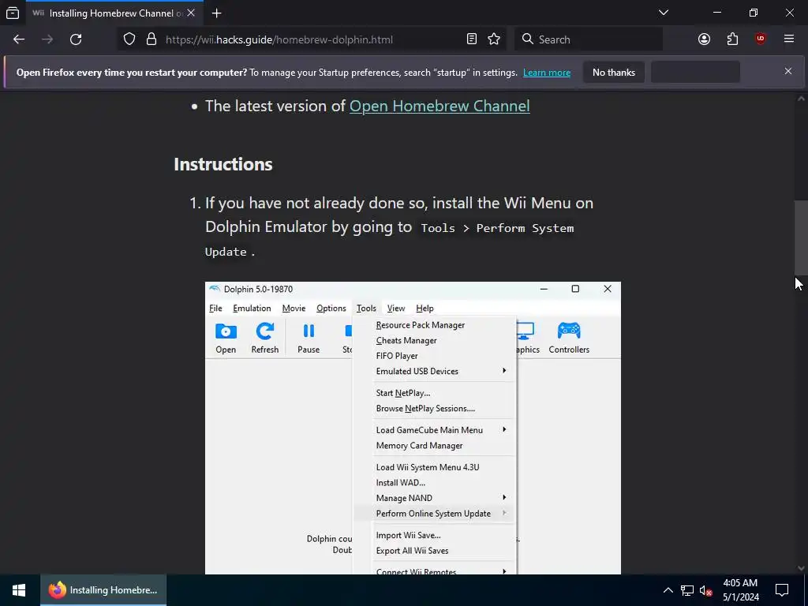Click 'Perform Online System Update' in picture
808x606 pixels.
433,514
